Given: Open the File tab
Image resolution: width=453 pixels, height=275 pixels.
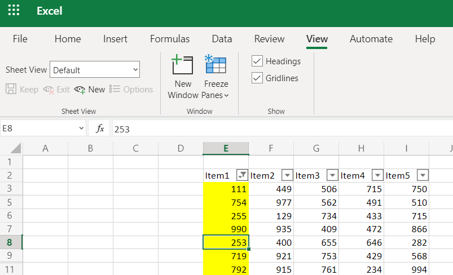Looking at the screenshot, I should tap(20, 39).
